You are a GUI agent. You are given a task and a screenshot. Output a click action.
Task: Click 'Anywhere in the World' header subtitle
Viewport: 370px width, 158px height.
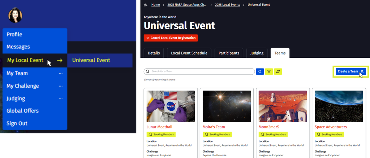pyautogui.click(x=160, y=17)
